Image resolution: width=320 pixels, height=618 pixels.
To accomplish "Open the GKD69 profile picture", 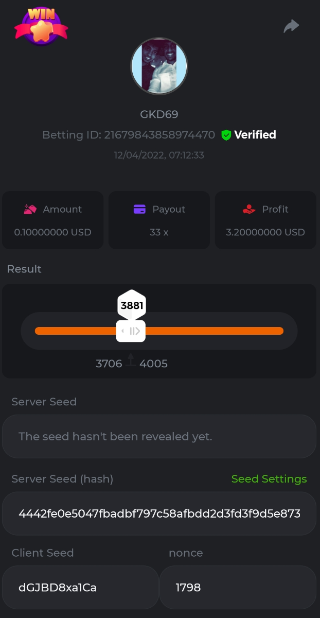I will point(159,66).
